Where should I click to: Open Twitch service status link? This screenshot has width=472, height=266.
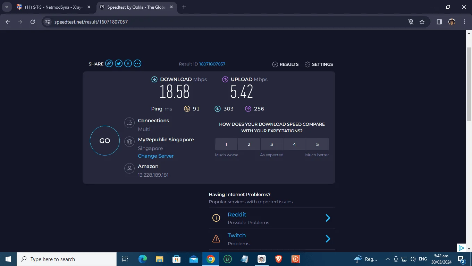coord(237,235)
